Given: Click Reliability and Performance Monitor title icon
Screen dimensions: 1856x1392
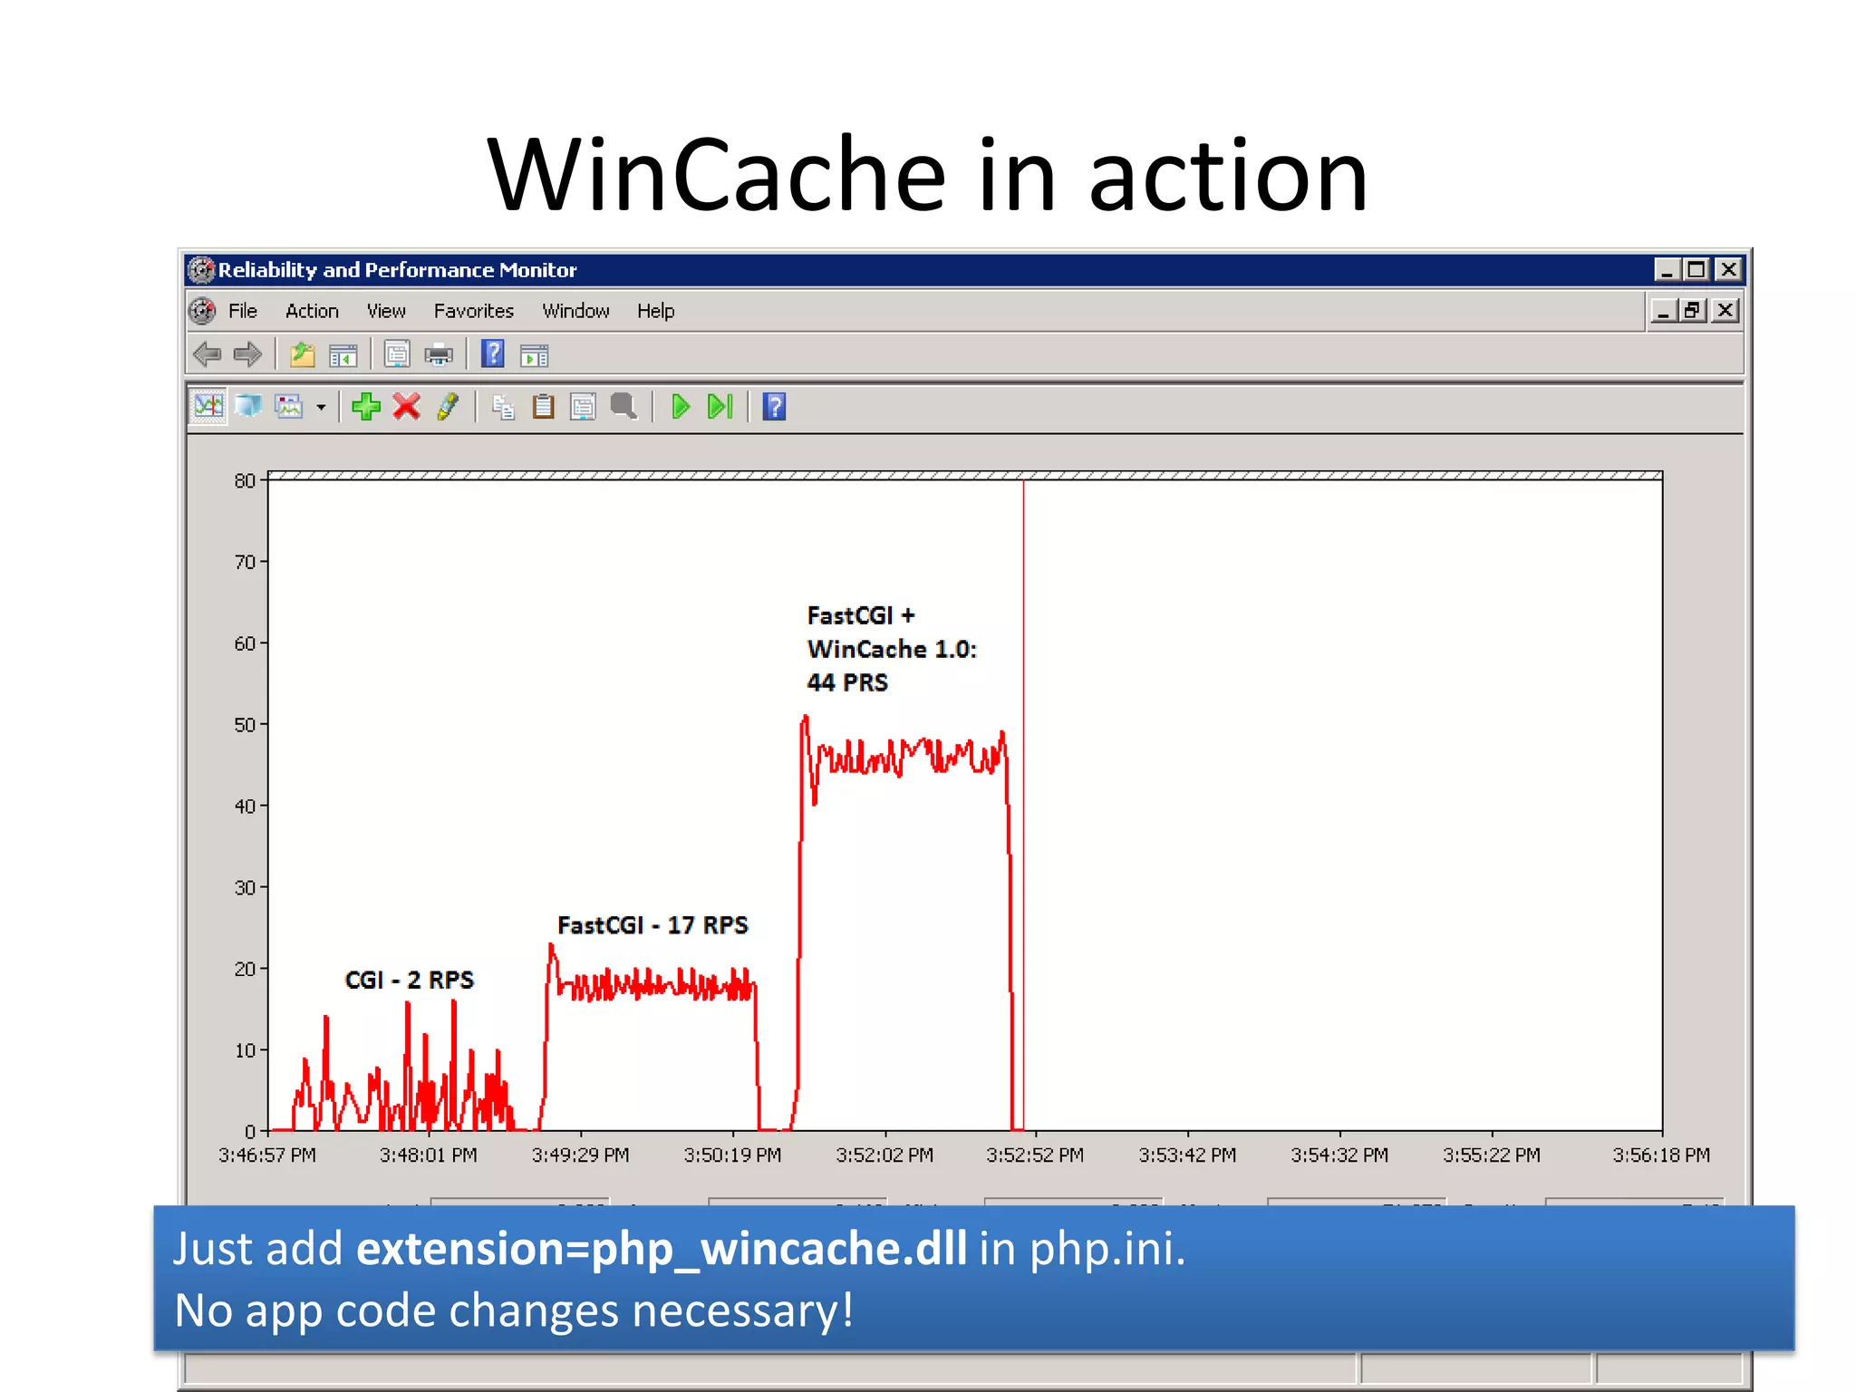Looking at the screenshot, I should (201, 269).
